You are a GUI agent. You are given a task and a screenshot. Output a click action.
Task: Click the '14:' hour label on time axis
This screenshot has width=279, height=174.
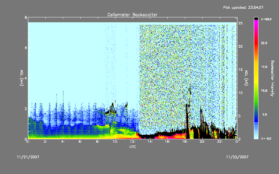150,142
